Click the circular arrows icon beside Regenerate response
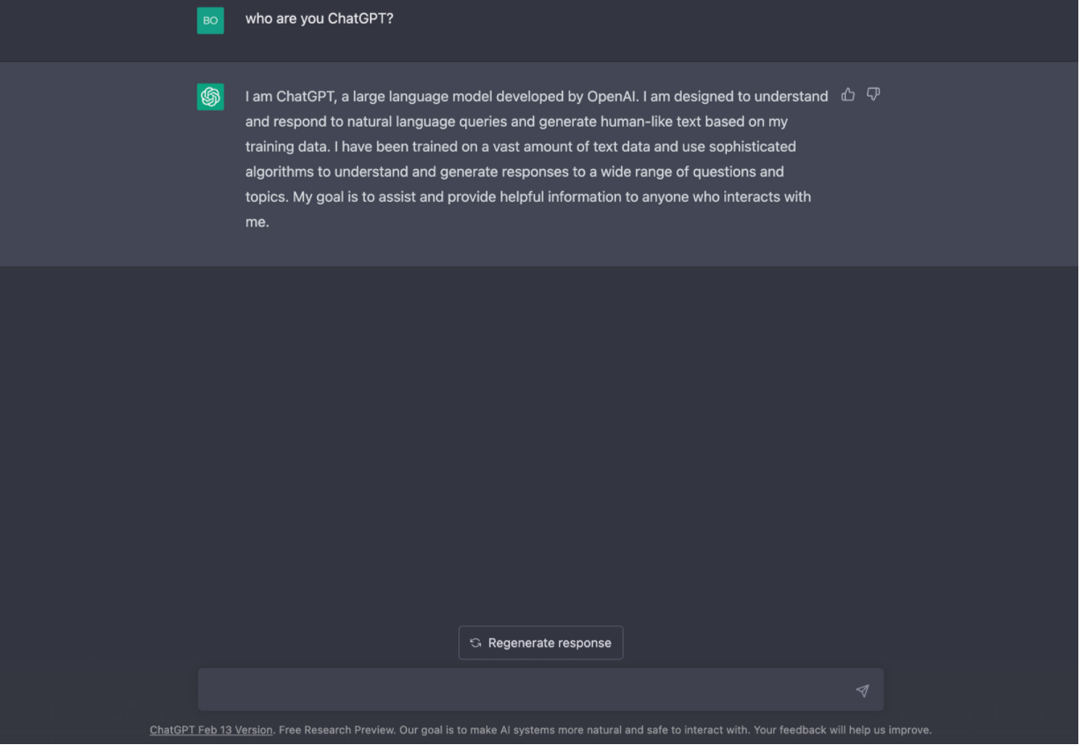 tap(477, 645)
